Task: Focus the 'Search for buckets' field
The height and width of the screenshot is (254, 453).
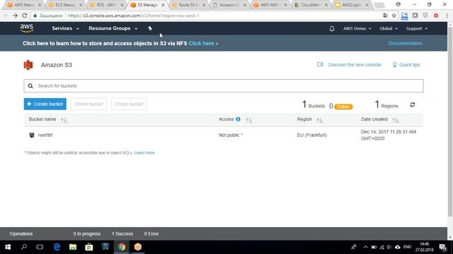Action: point(224,86)
